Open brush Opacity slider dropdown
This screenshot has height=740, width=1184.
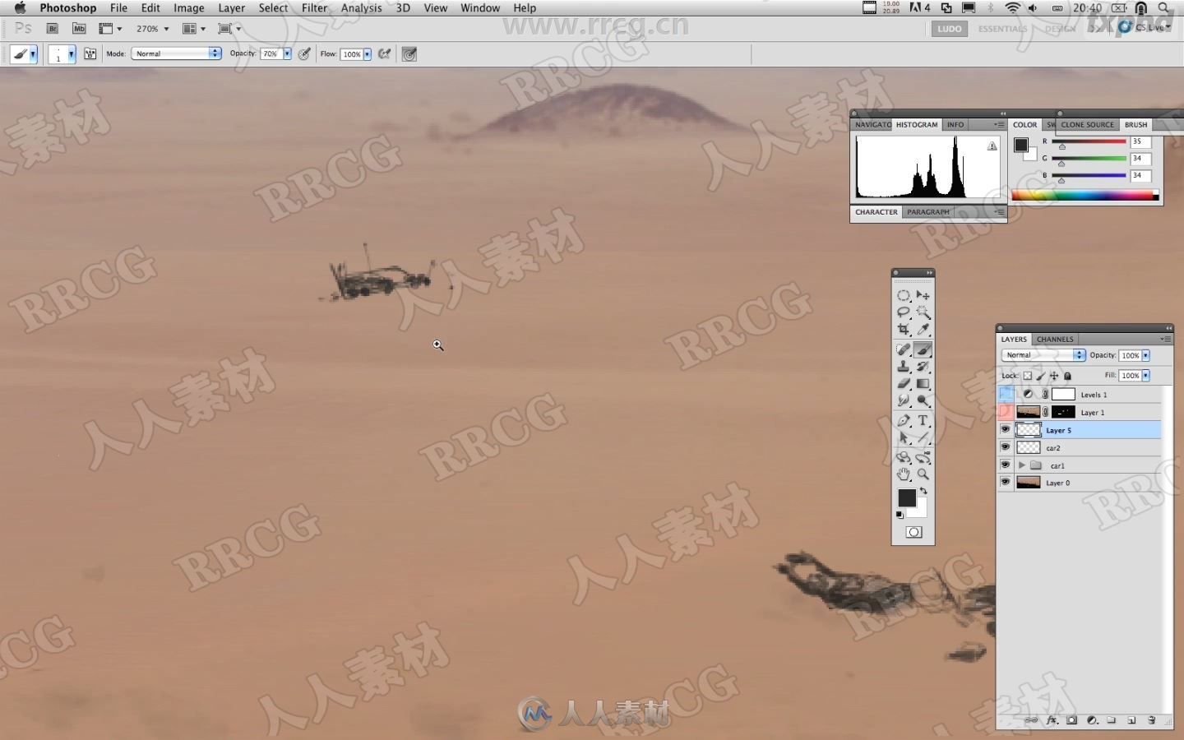click(287, 54)
